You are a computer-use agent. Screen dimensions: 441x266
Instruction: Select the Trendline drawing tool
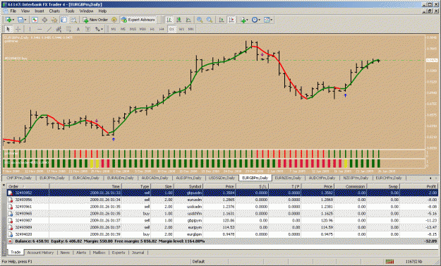(49, 29)
